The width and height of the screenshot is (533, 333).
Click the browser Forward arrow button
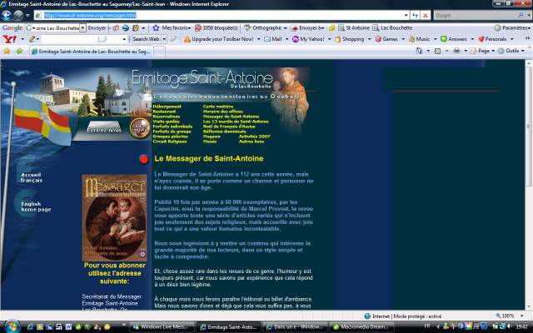click(x=18, y=15)
